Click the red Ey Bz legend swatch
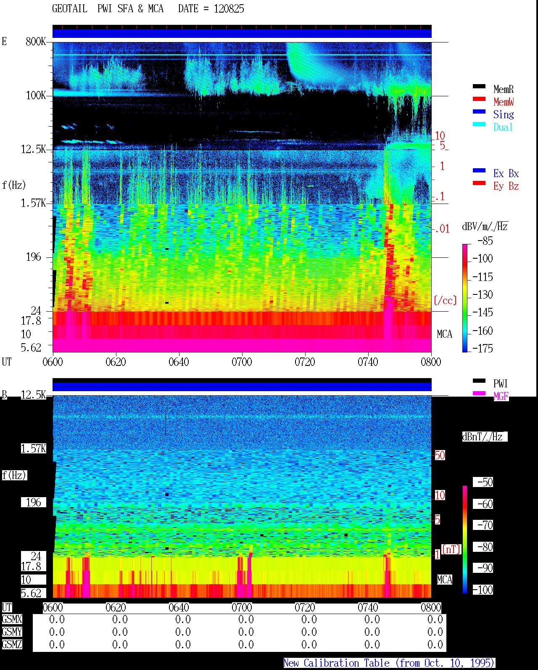This screenshot has height=670, width=538. [479, 183]
